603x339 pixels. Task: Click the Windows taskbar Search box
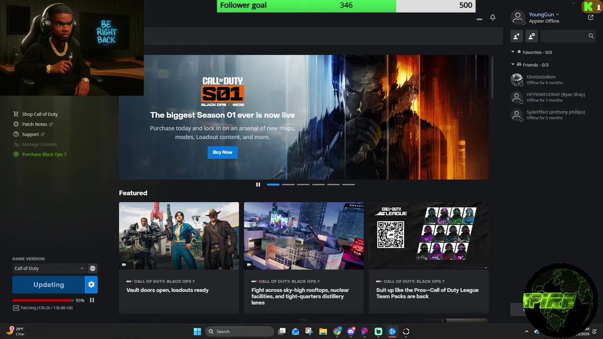click(x=240, y=331)
